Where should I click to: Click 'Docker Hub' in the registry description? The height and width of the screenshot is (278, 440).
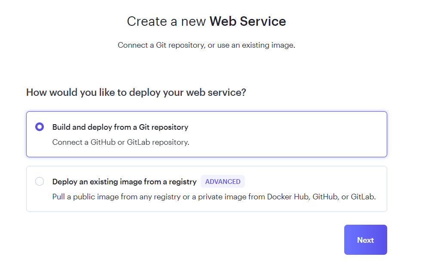click(288, 197)
